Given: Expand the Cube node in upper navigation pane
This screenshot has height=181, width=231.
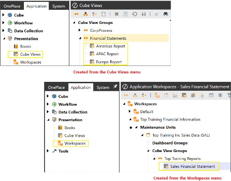Looking at the screenshot, I should 3,15.
